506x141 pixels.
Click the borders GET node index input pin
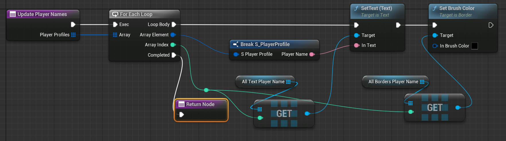coord(411,112)
